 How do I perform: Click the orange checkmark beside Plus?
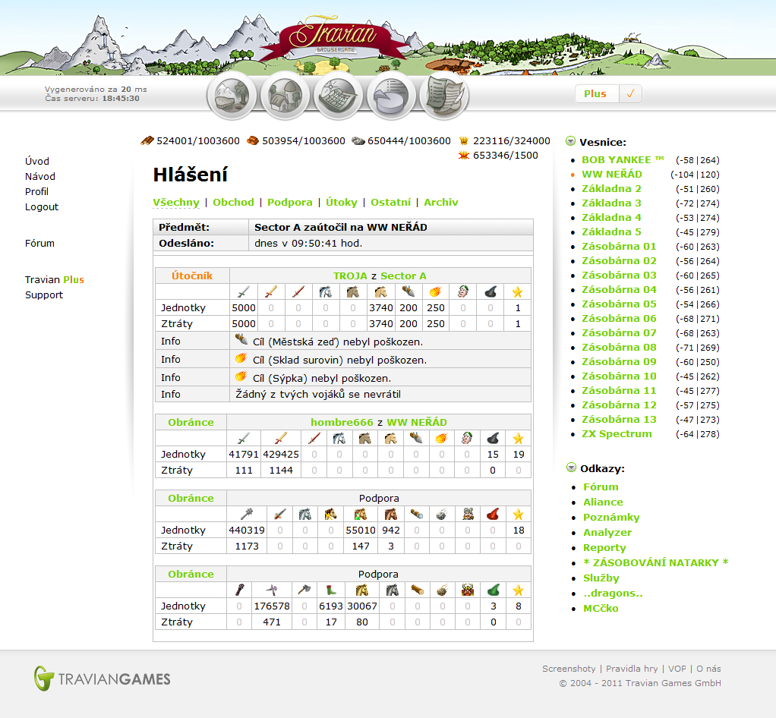pyautogui.click(x=630, y=94)
